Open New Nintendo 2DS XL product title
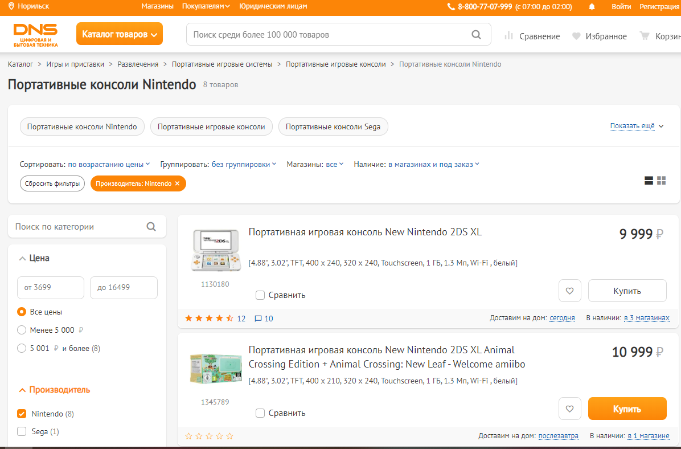 click(365, 232)
